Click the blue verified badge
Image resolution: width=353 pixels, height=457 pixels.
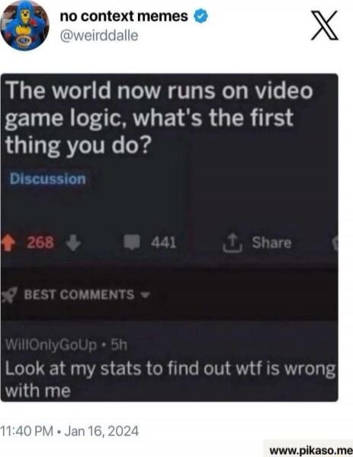pyautogui.click(x=201, y=16)
